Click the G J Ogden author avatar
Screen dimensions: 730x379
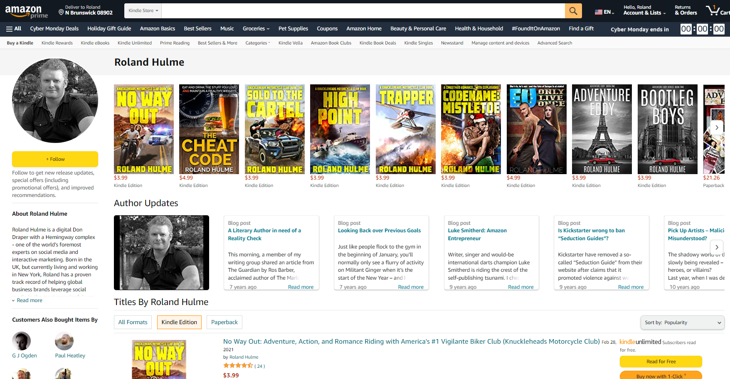coord(22,341)
